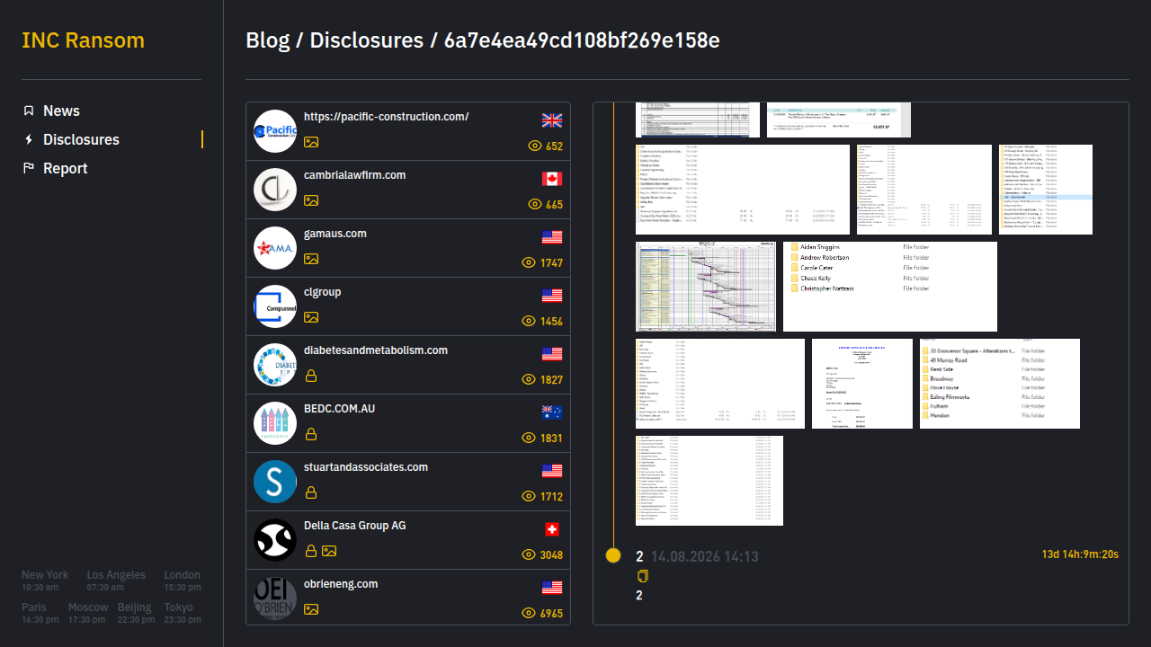Click the 1827 view count
The image size is (1151, 647).
tap(552, 380)
